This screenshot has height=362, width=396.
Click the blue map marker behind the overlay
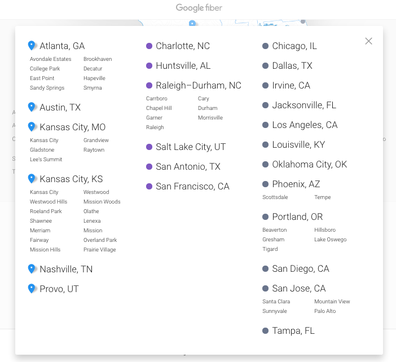click(x=192, y=23)
